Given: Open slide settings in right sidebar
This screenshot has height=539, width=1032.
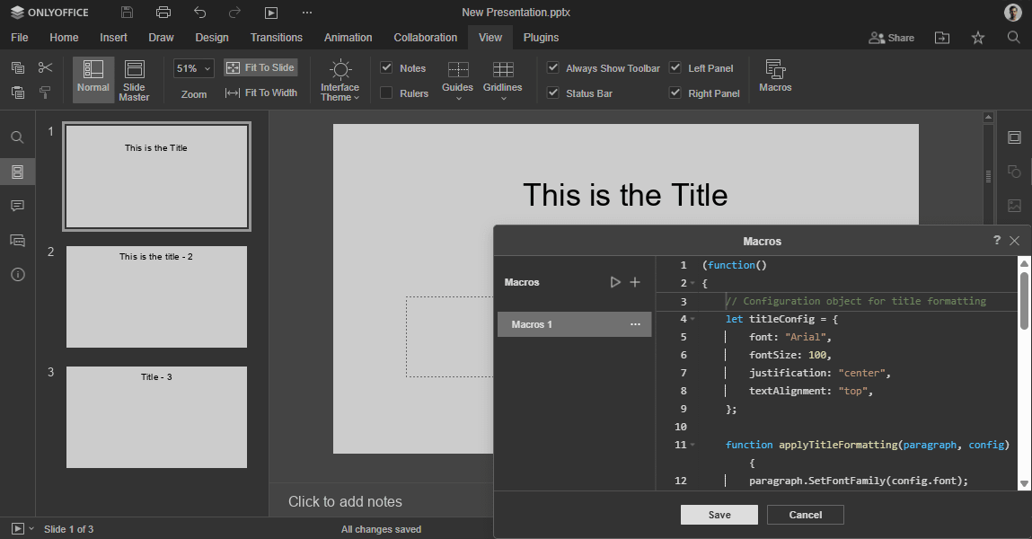Looking at the screenshot, I should [1014, 137].
